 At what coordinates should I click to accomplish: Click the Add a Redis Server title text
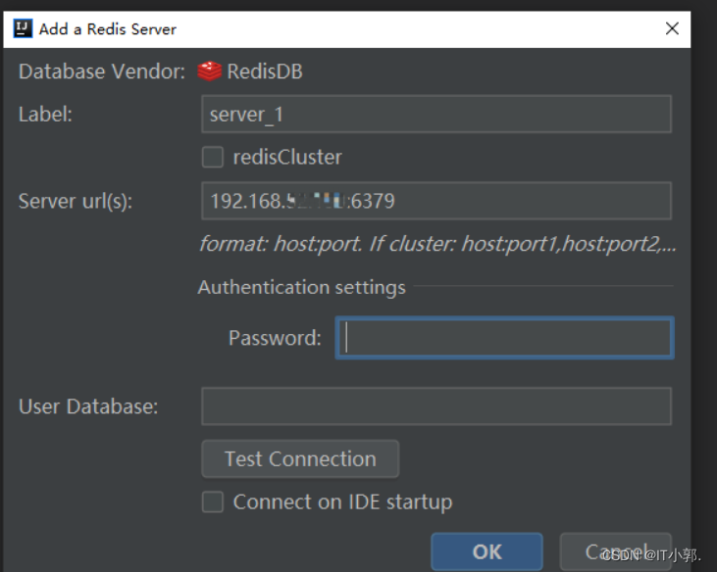click(108, 28)
